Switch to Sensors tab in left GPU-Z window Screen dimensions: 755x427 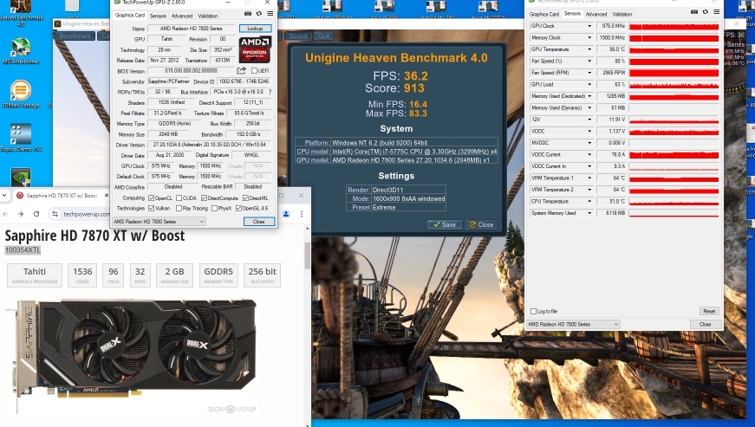coord(158,16)
